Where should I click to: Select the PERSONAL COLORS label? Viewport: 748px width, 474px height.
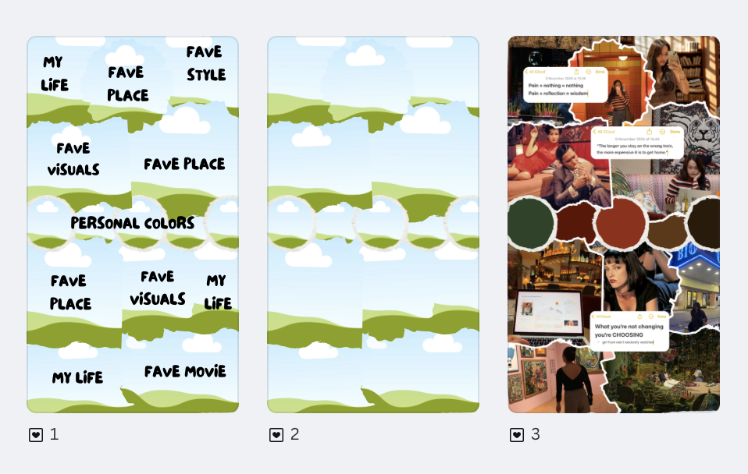[x=133, y=223]
